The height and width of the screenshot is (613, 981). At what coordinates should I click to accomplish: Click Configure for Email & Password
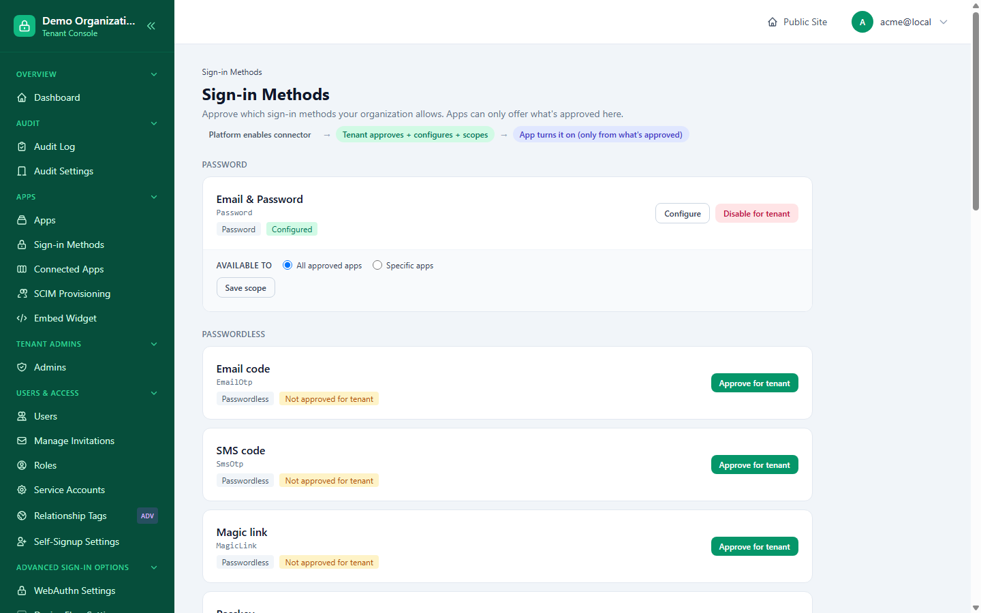click(683, 213)
